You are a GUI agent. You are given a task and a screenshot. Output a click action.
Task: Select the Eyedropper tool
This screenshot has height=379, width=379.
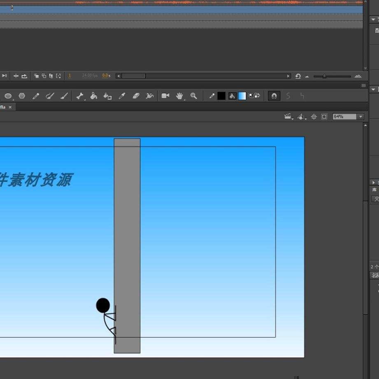tap(122, 96)
